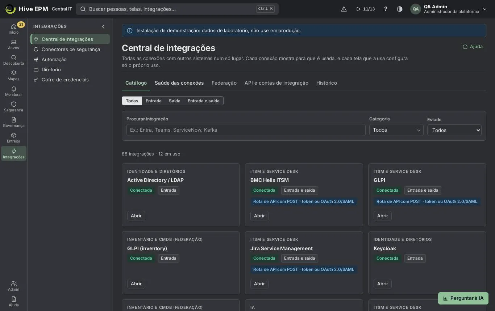Click the Procurar integração search field

point(246,130)
